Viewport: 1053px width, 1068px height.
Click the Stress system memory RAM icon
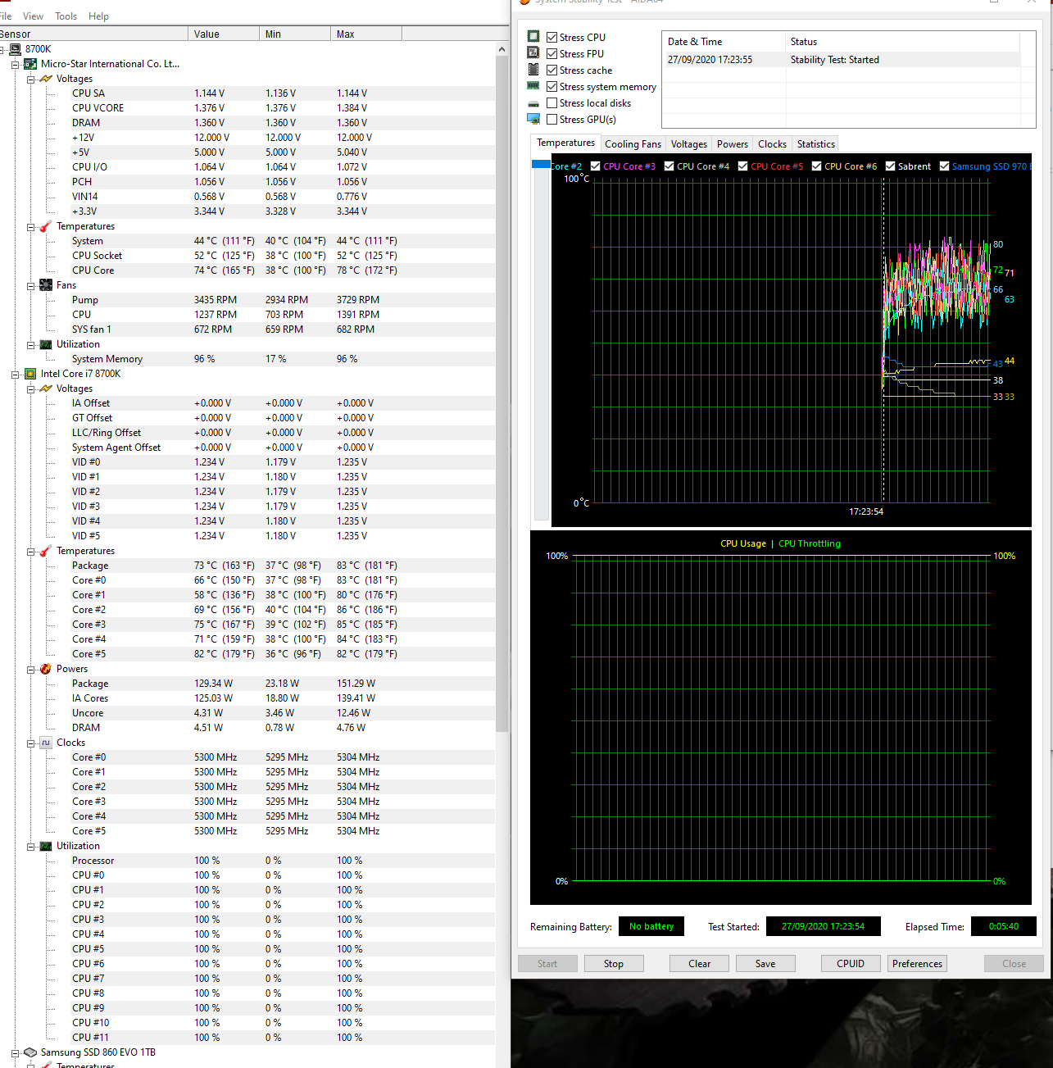[533, 86]
